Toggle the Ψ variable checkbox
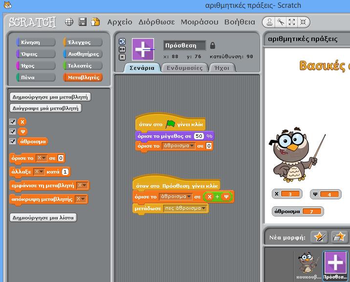350x282 pixels. [x=13, y=131]
